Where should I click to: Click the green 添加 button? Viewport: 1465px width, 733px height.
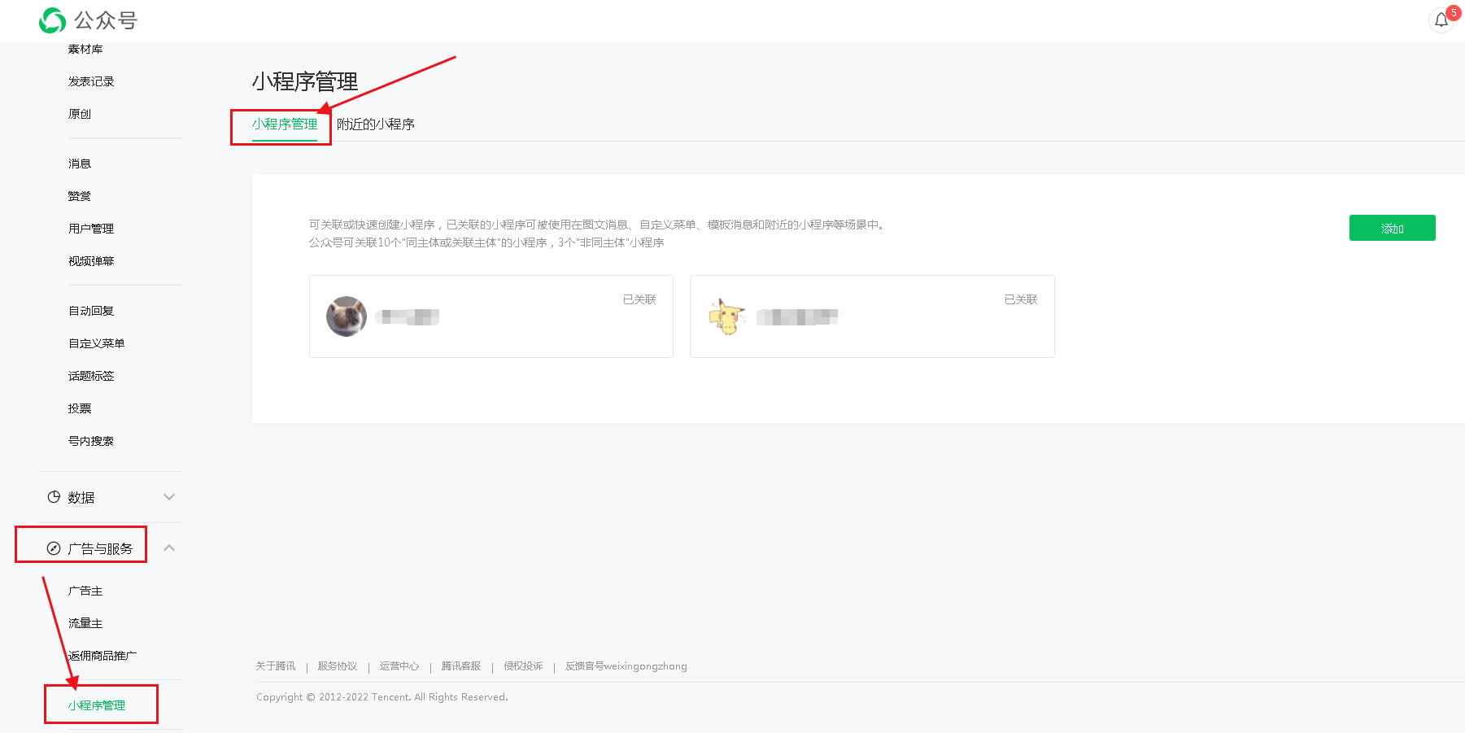point(1392,228)
